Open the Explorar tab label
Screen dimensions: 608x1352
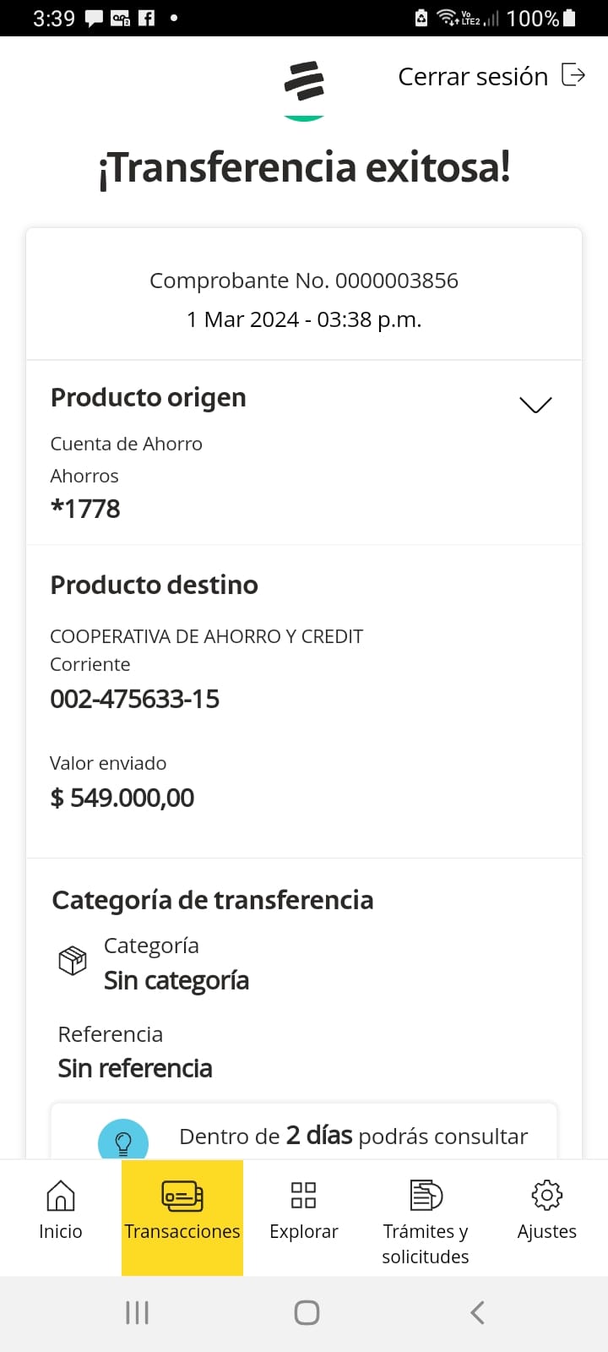(x=304, y=1232)
